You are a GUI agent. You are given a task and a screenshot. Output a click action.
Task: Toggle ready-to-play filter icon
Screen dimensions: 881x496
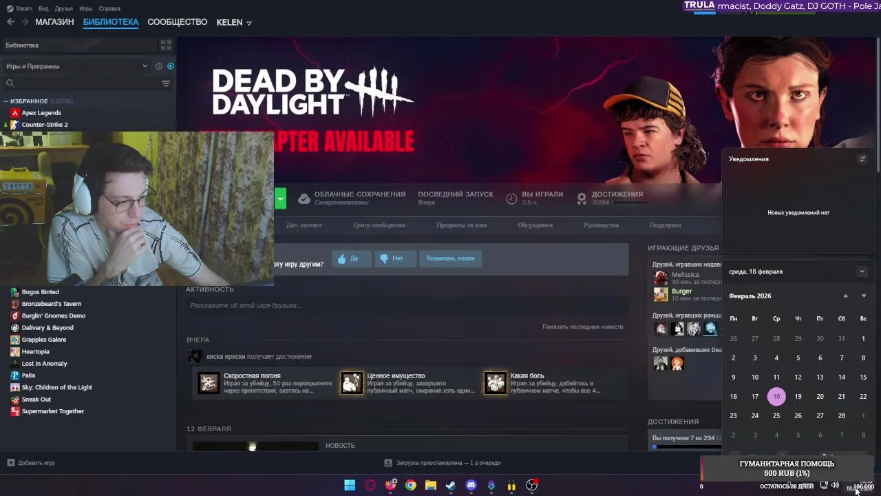pos(171,66)
